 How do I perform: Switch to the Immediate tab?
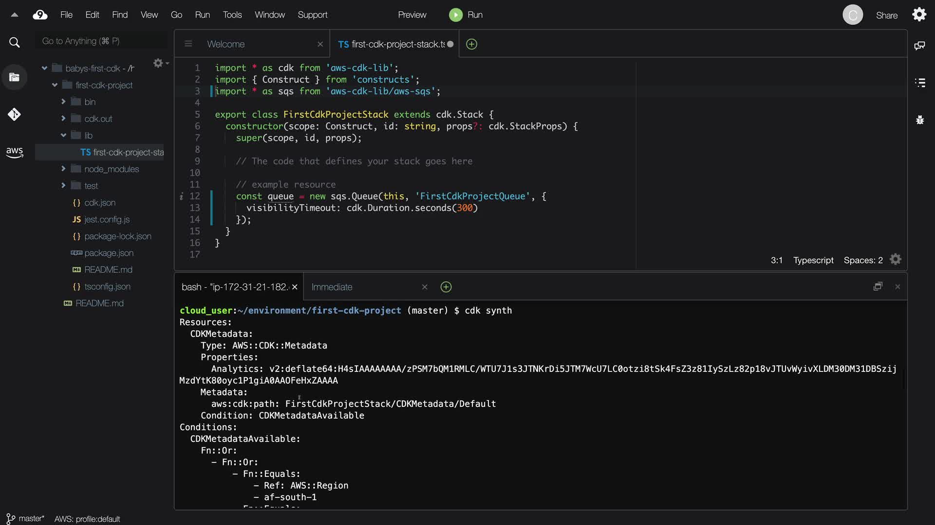tap(332, 287)
